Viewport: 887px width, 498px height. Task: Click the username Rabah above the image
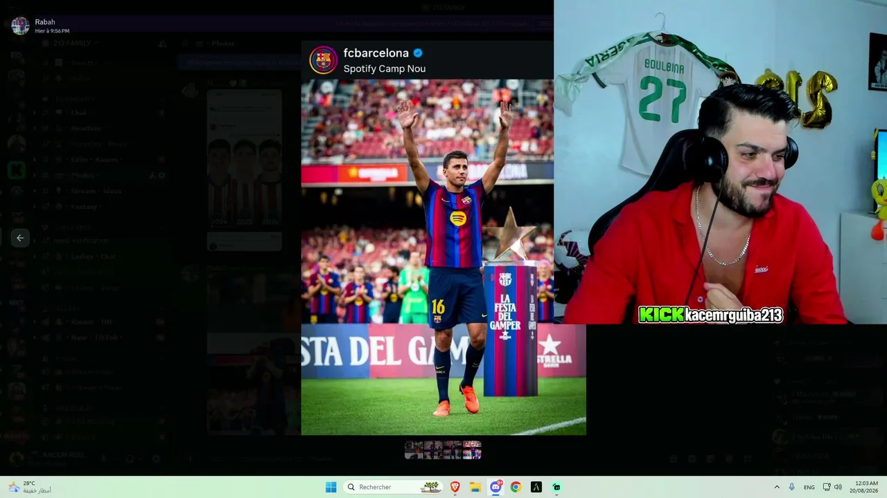pyautogui.click(x=45, y=22)
